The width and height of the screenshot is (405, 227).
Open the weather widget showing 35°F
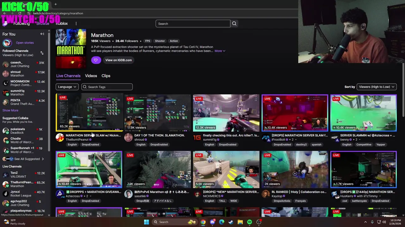tap(14, 222)
